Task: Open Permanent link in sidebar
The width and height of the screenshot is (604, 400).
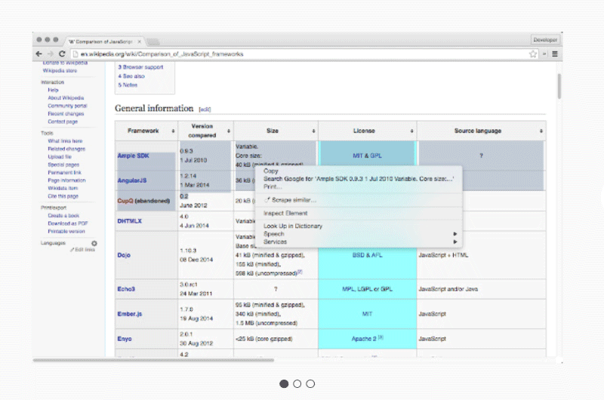Action: tap(65, 173)
